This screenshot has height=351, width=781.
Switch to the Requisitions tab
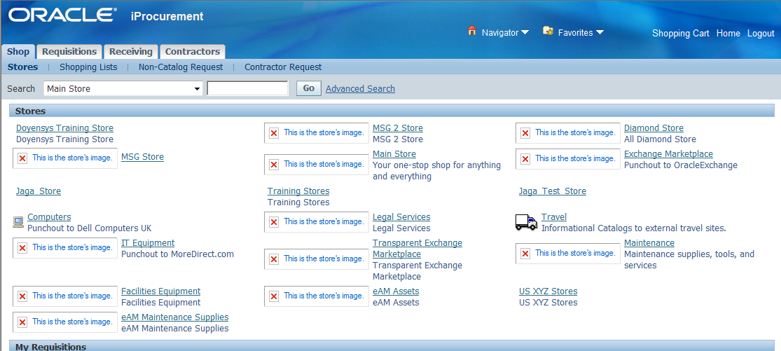point(69,51)
